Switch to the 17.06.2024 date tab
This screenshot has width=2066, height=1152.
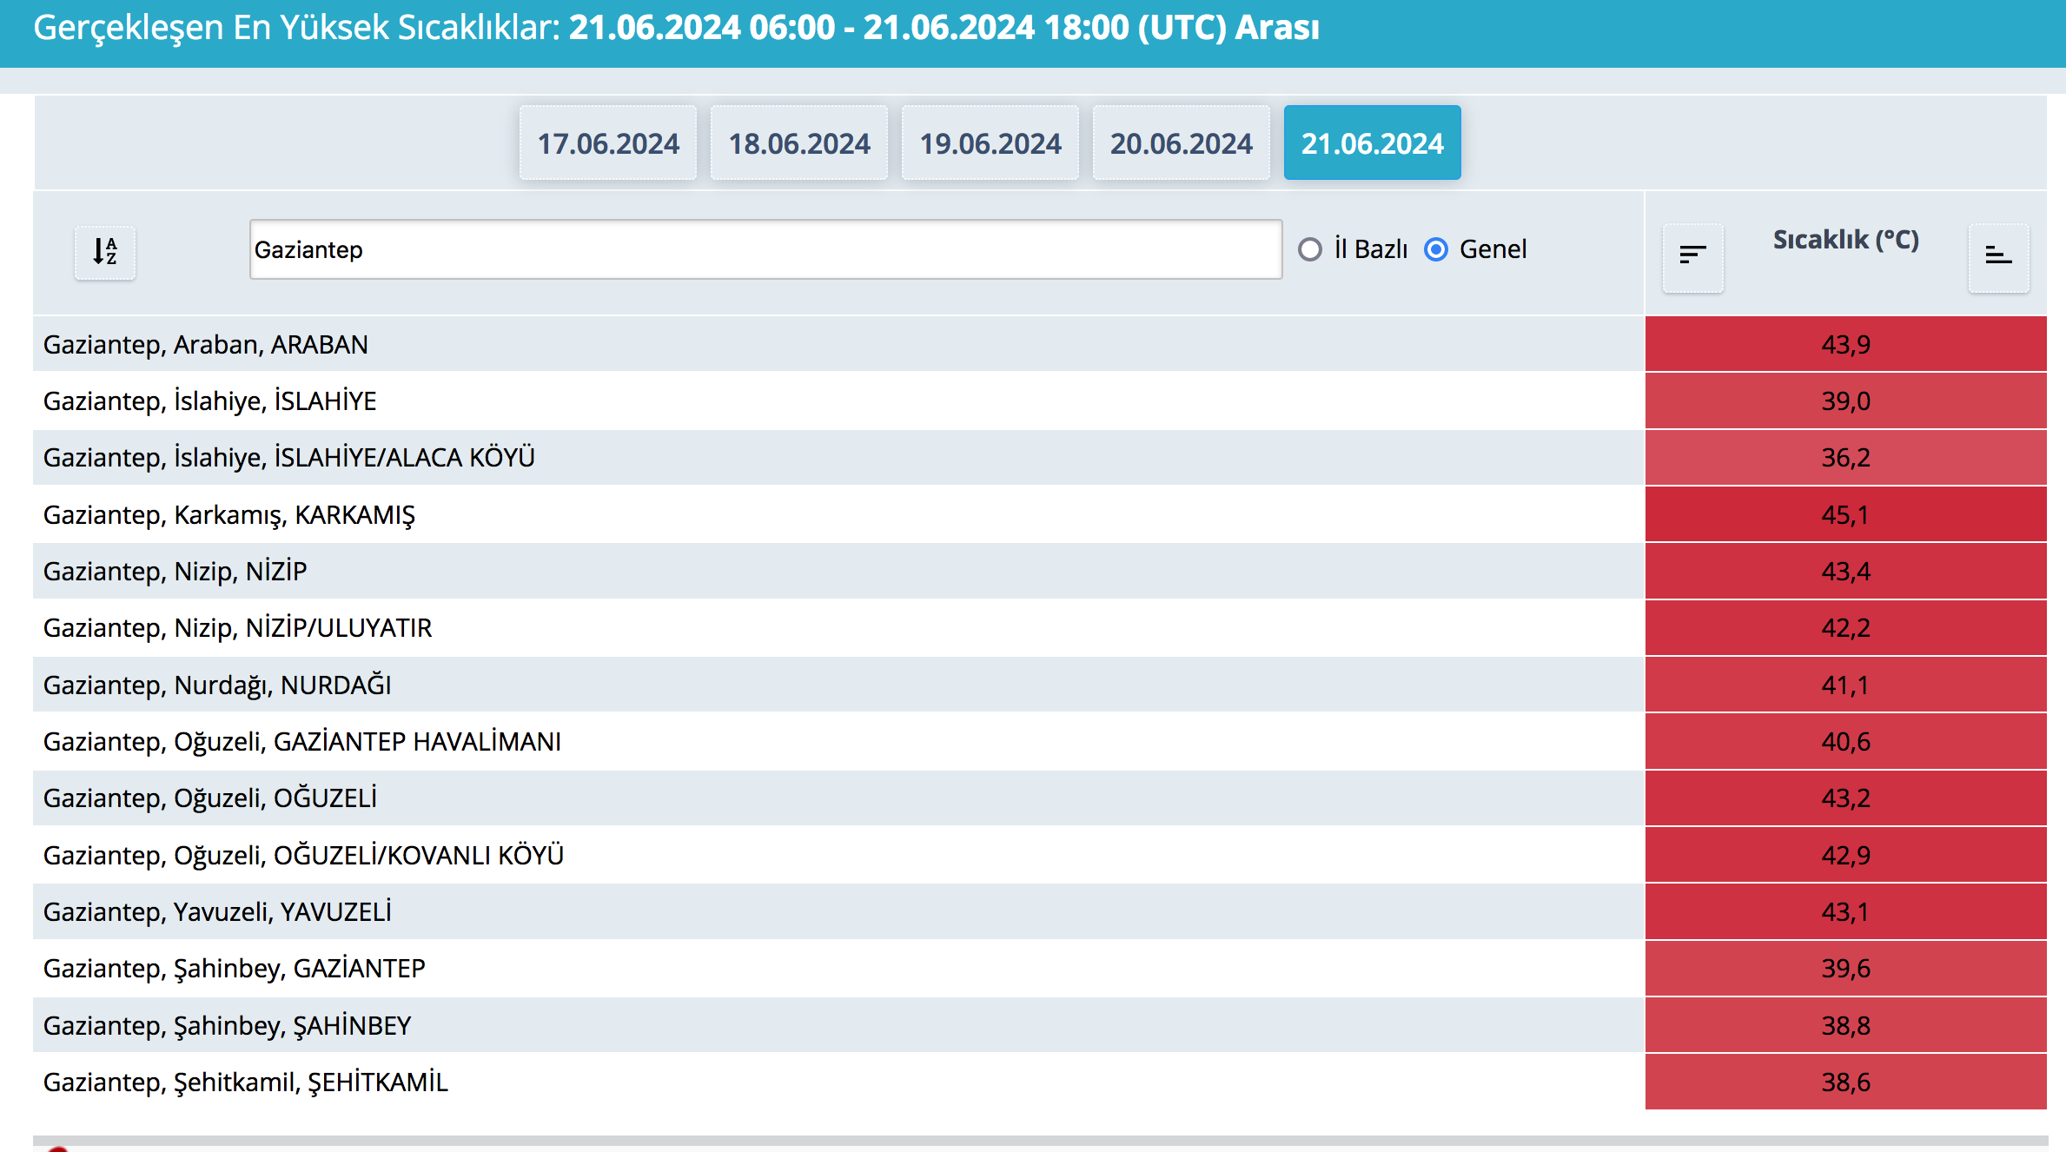(608, 143)
